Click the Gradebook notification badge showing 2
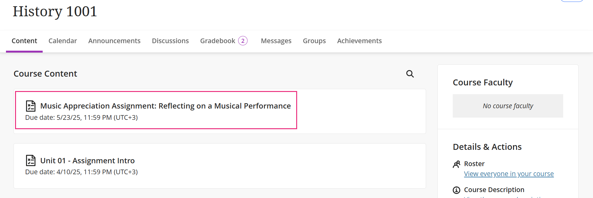Image resolution: width=593 pixels, height=198 pixels. click(x=243, y=41)
